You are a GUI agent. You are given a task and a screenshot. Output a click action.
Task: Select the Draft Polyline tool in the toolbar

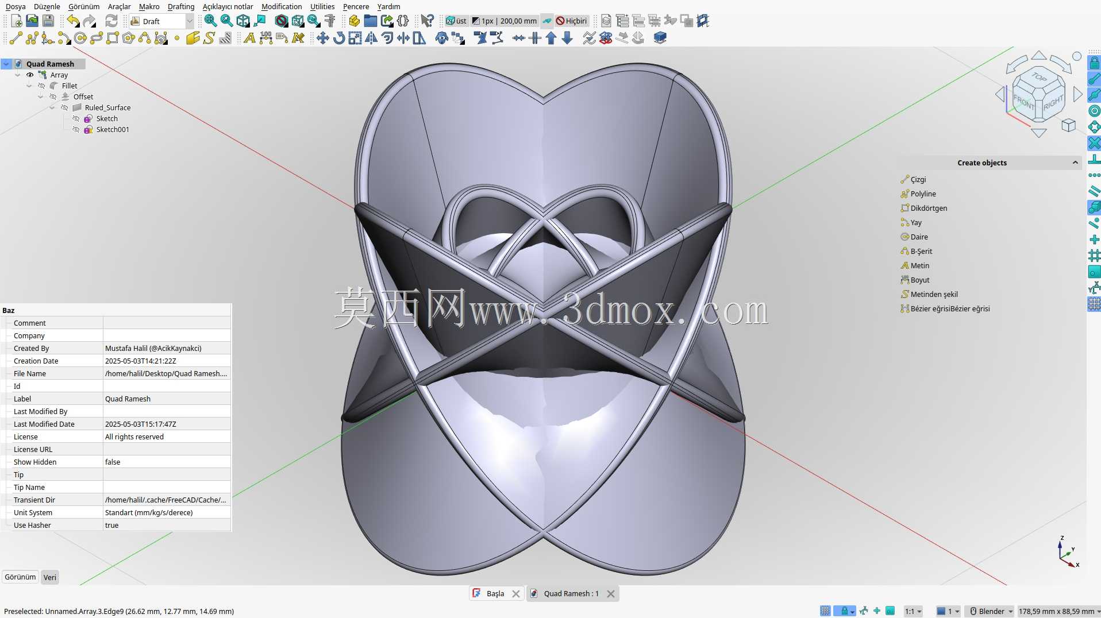click(32, 38)
